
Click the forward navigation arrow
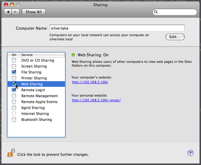(15, 12)
